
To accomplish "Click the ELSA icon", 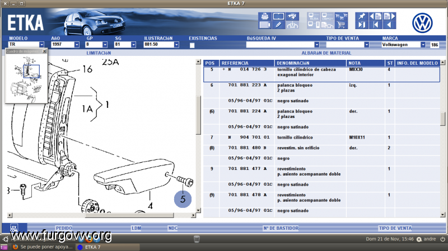I will coord(314,16).
